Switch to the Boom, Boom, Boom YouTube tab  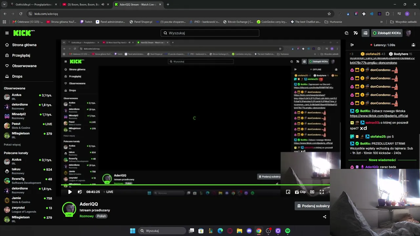(86, 5)
